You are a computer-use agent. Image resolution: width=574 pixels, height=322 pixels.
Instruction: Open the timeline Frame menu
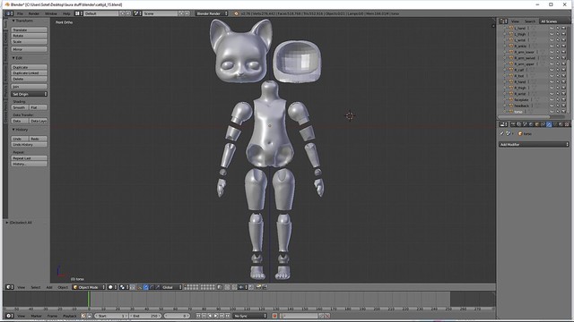[52, 316]
